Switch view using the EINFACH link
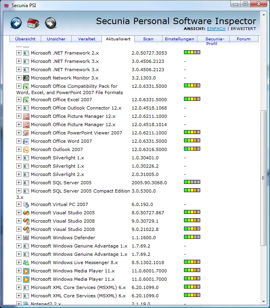The image size is (270, 308). tap(216, 29)
